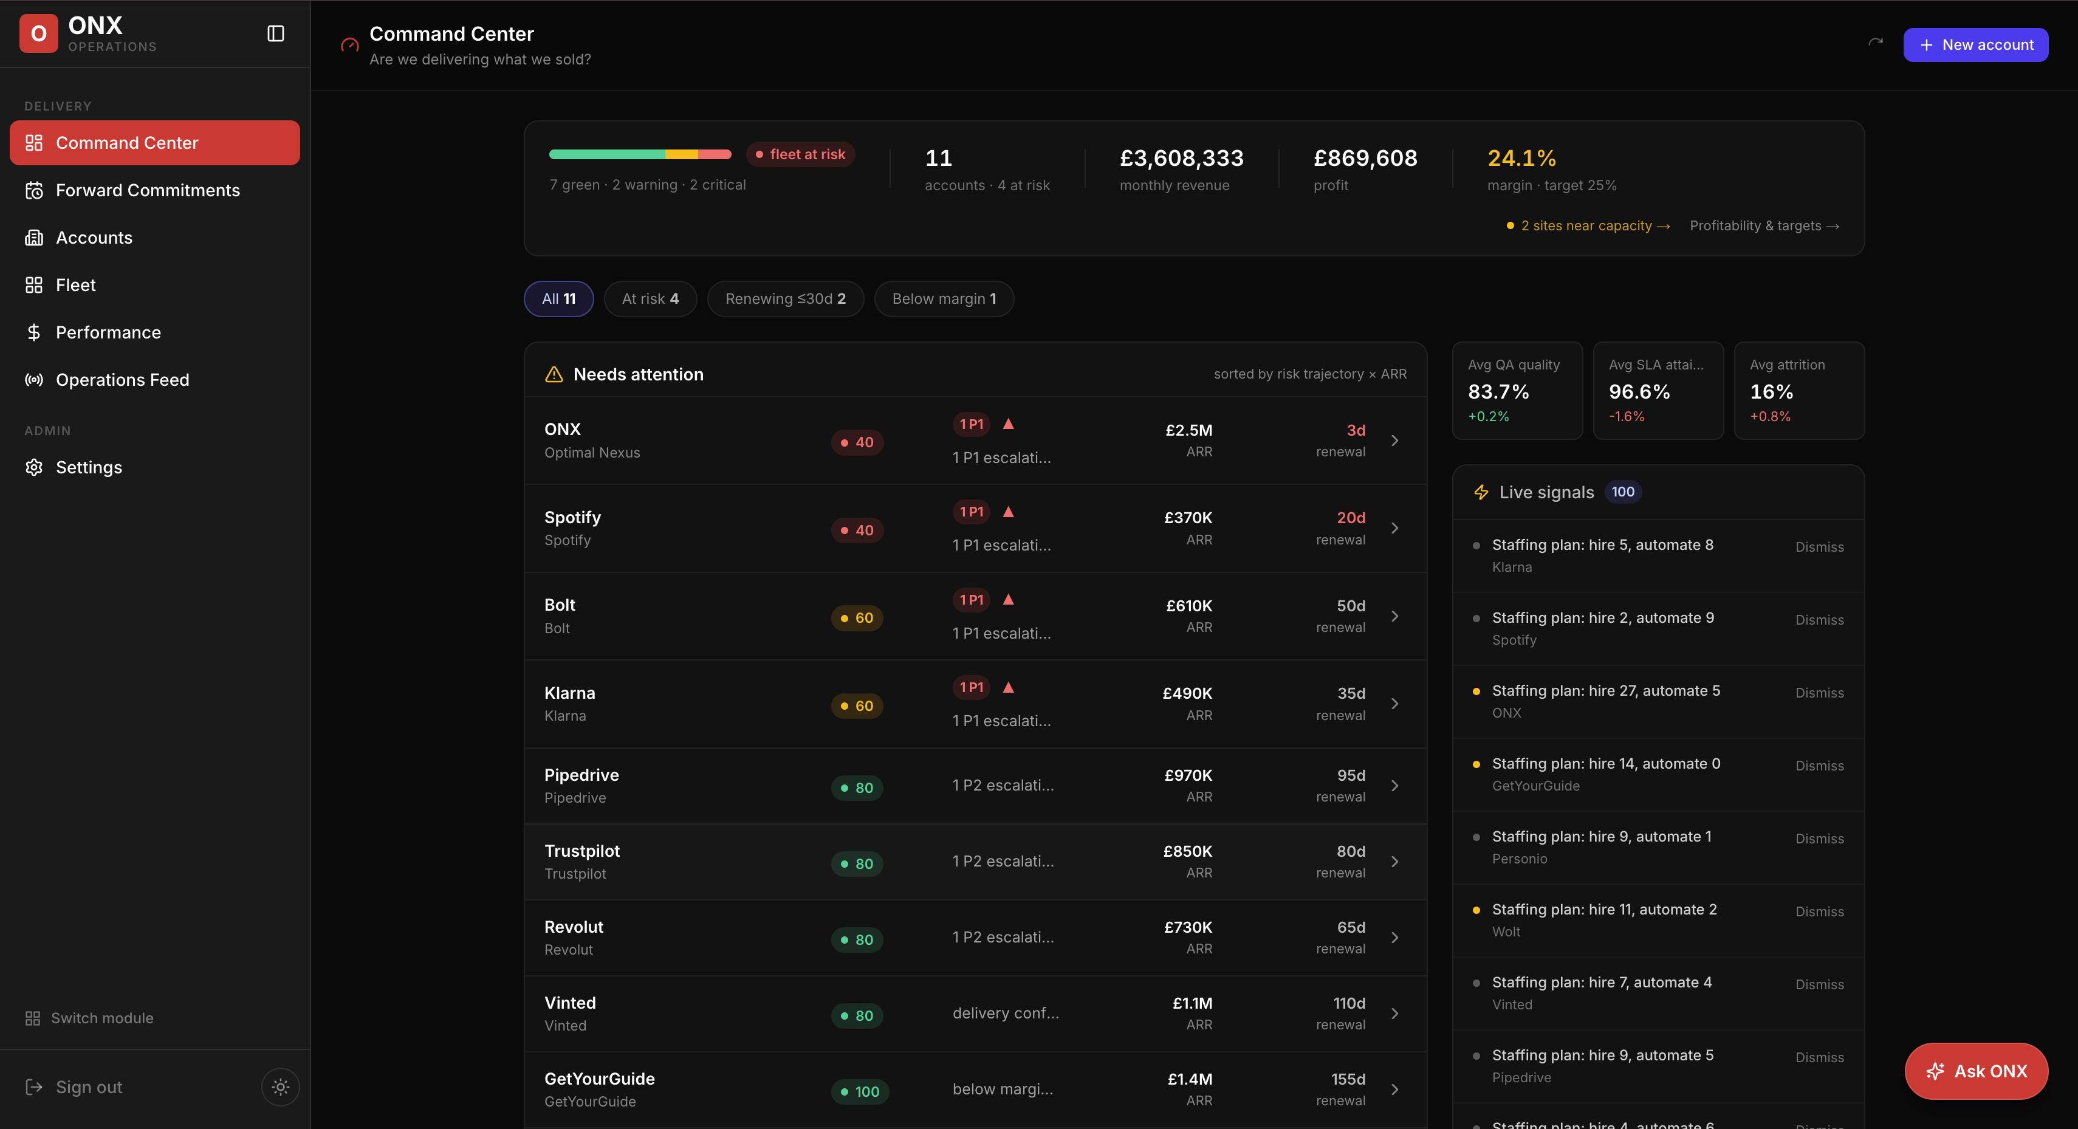Click the refresh icon near New account
Viewport: 2078px width, 1129px height.
pos(1876,42)
